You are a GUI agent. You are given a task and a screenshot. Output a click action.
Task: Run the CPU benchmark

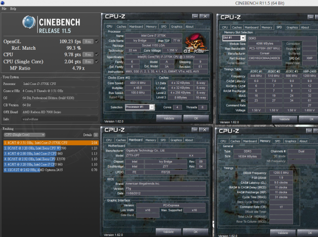[x=88, y=55]
